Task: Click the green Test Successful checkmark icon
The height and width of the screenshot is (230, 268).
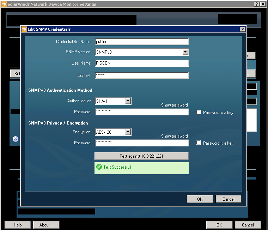Action: tap(99, 167)
